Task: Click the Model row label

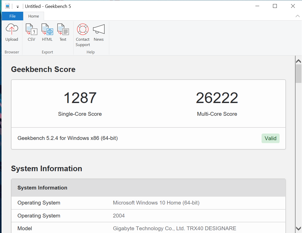Action: (25, 228)
